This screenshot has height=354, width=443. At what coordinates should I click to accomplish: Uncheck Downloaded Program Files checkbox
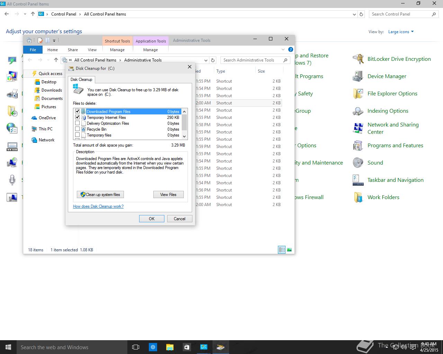tap(78, 111)
